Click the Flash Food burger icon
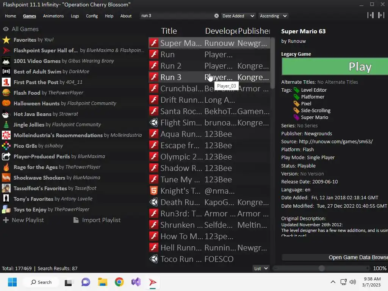 (6, 93)
